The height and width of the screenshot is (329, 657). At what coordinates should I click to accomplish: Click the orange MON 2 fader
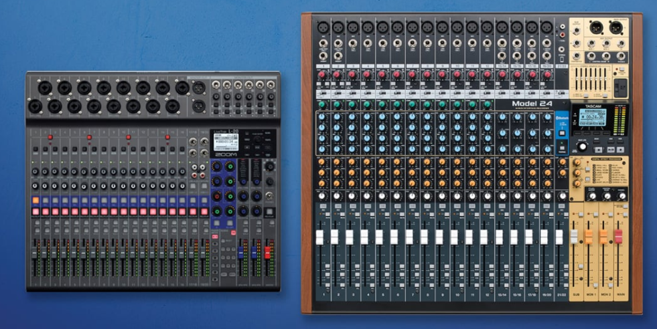pyautogui.click(x=603, y=237)
